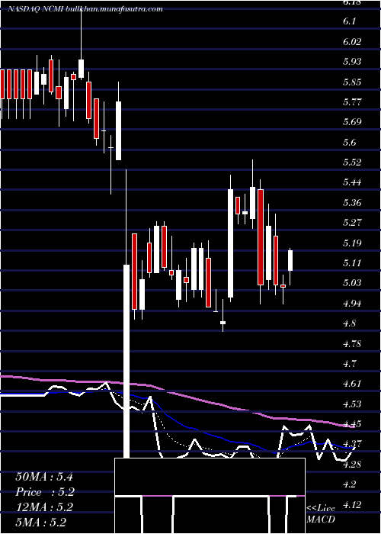Click the 5.77 price axis label
The image size is (381, 534).
352,101
